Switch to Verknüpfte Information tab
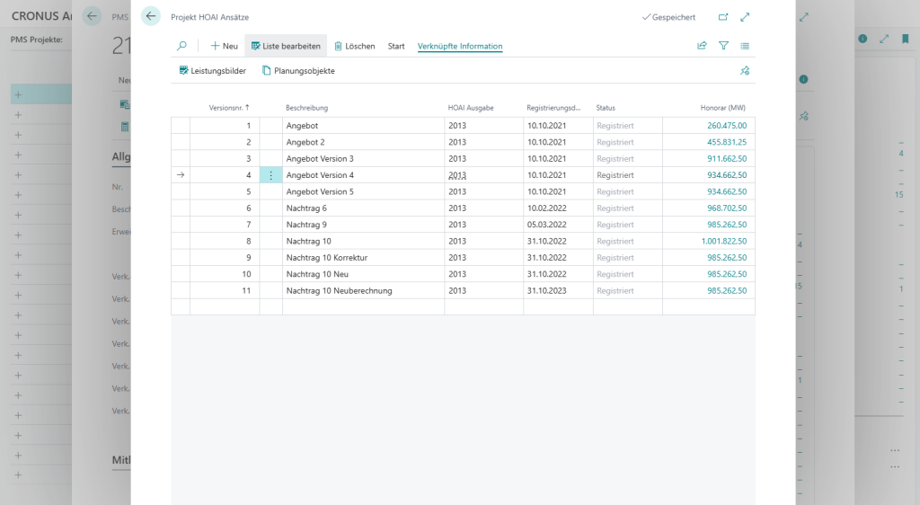The height and width of the screenshot is (505, 920). click(460, 46)
